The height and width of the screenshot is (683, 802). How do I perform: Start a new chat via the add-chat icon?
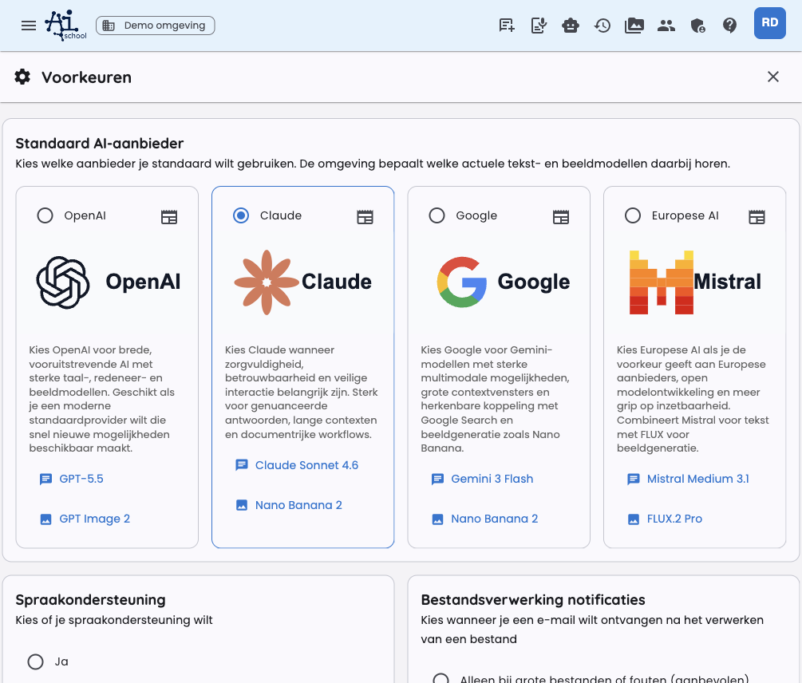507,25
